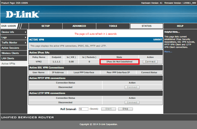
Task: Click the Hardware Version: A1 text
Action: coord(152,3)
